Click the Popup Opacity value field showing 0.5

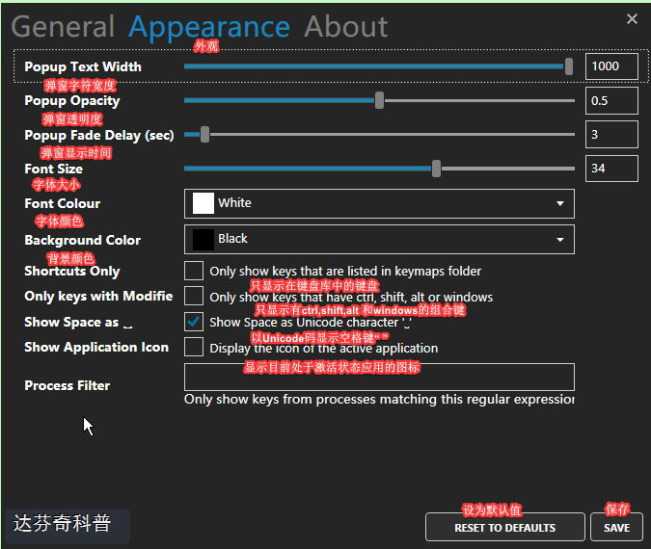(611, 101)
